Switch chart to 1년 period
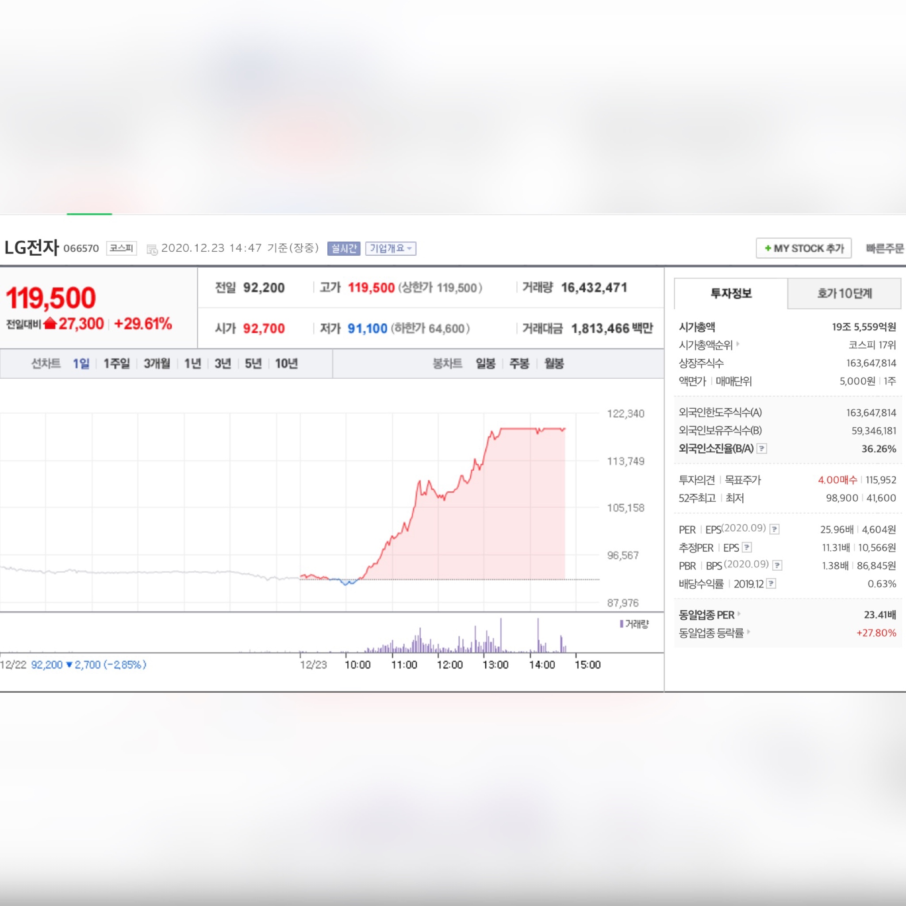Image resolution: width=906 pixels, height=906 pixels. click(x=193, y=364)
